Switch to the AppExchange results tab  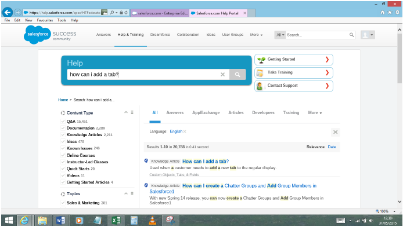click(x=206, y=113)
